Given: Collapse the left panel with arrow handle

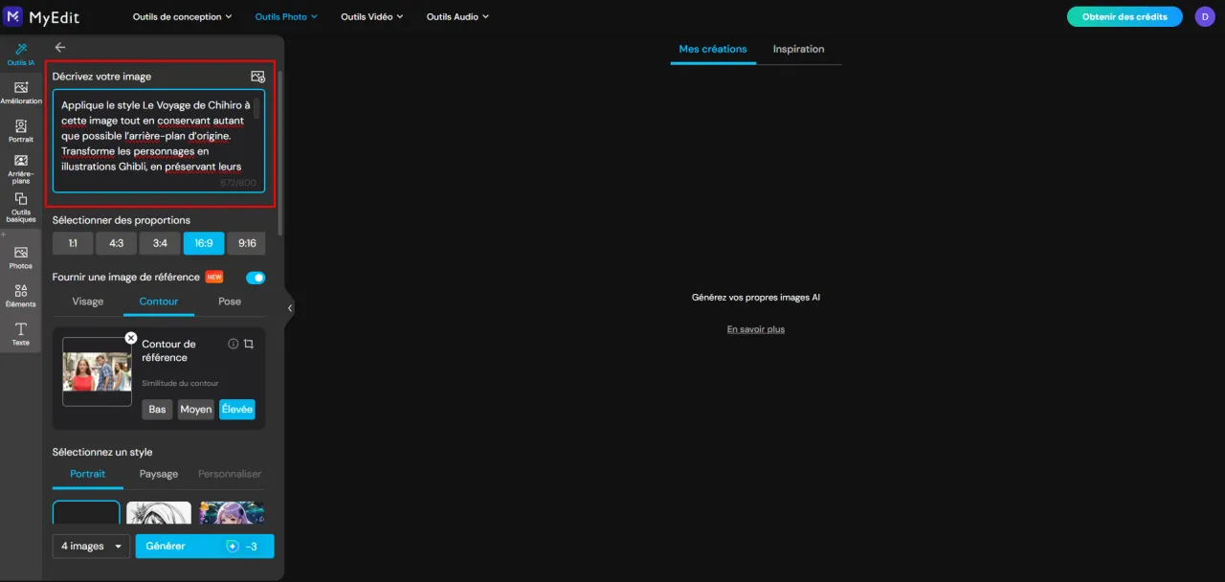Looking at the screenshot, I should tap(290, 308).
